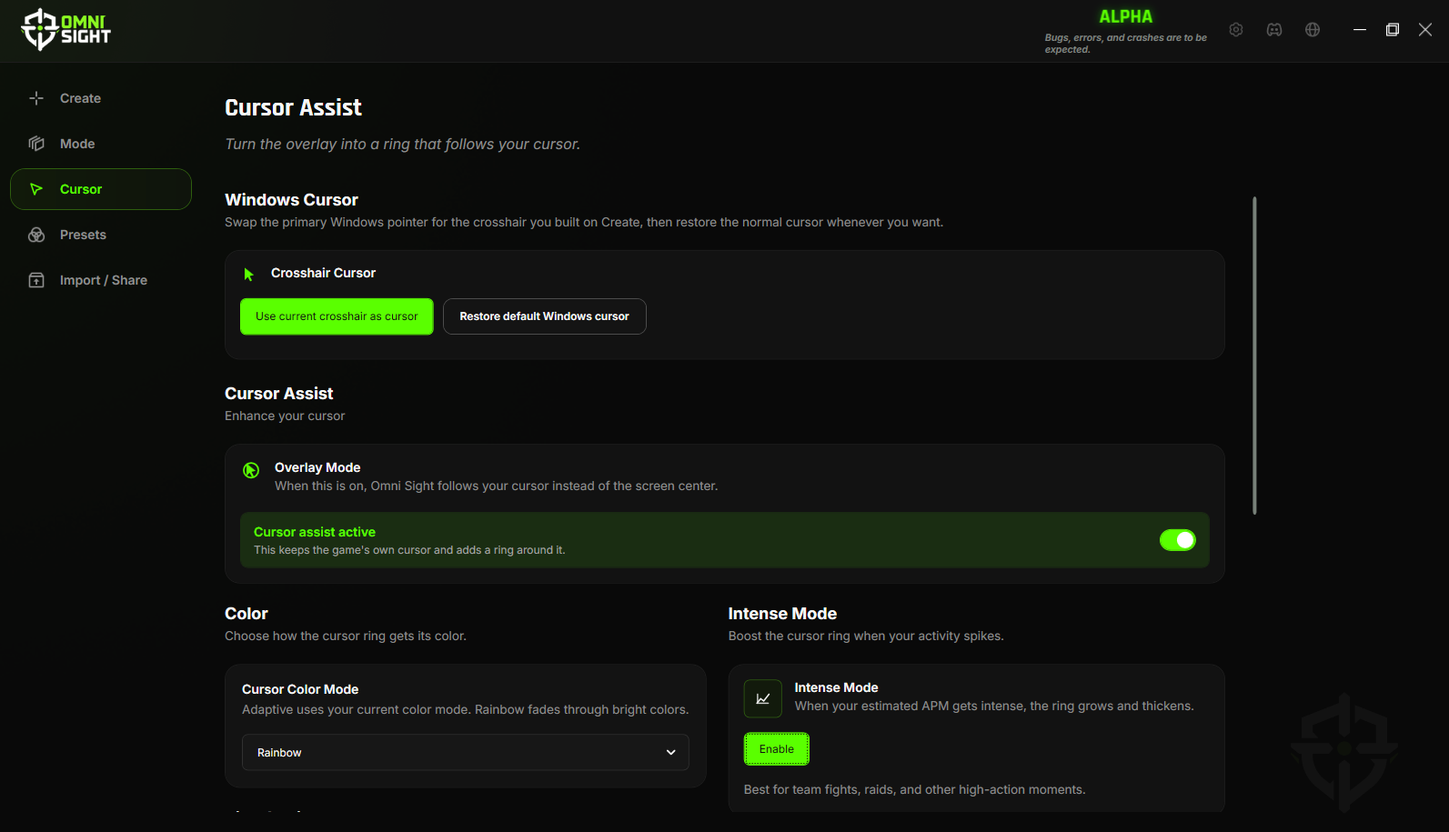This screenshot has height=832, width=1449.
Task: Minimize the Omni Sight window
Action: (1360, 30)
